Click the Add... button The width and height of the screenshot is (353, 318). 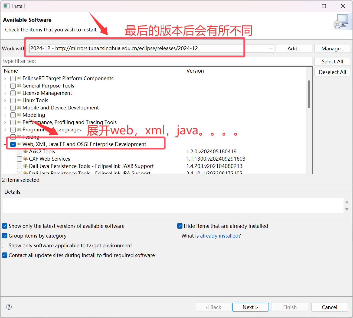coord(294,48)
